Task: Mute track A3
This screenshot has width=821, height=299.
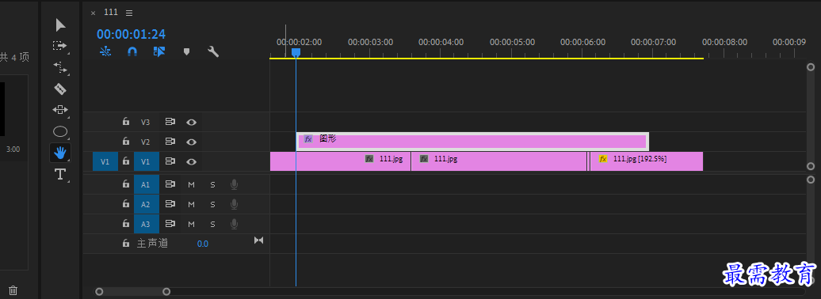Action: click(191, 225)
